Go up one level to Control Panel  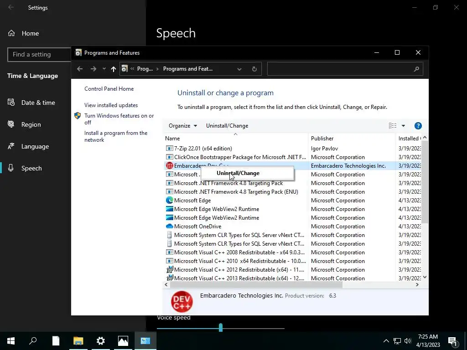point(113,69)
